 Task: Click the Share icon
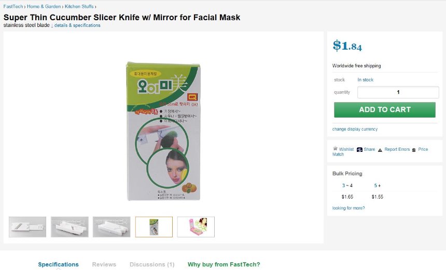pos(359,149)
